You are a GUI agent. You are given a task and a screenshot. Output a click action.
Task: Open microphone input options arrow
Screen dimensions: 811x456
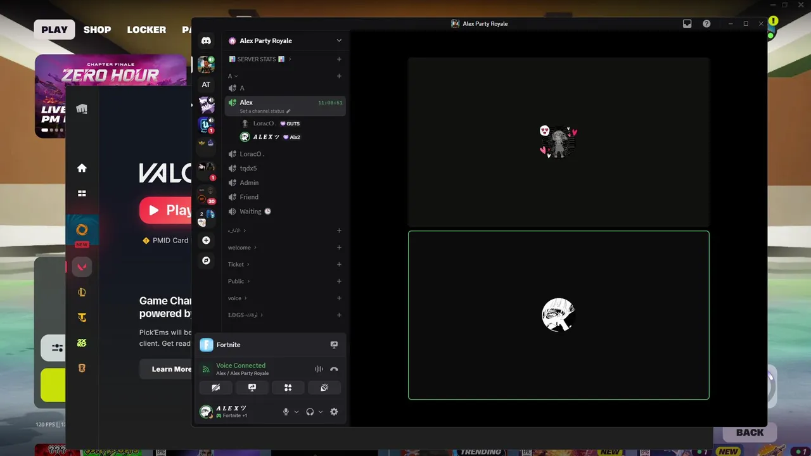[x=296, y=412]
